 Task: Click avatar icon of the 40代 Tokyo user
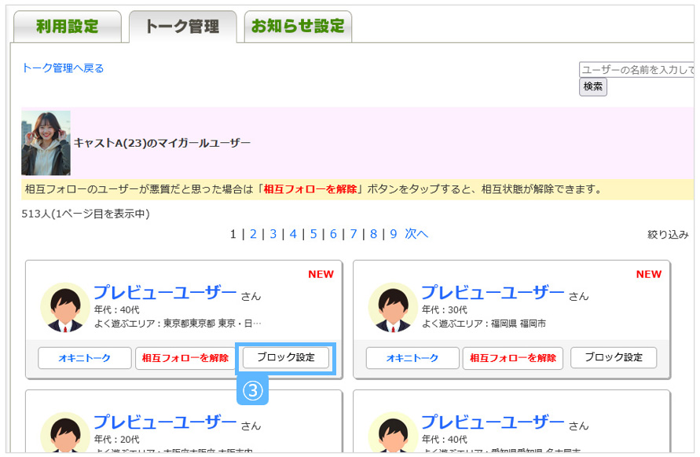(x=64, y=307)
